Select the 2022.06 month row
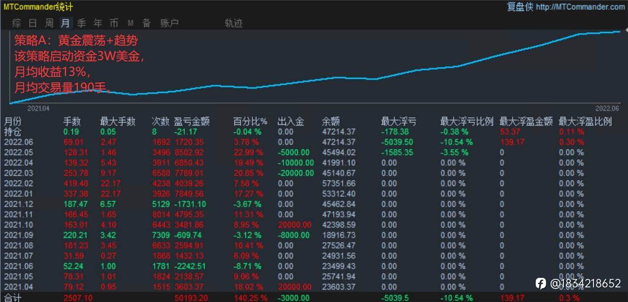Image resolution: width=628 pixels, height=302 pixels. pos(314,142)
